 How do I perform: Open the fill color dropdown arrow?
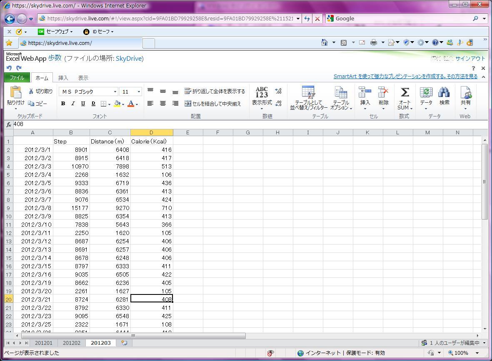click(x=123, y=104)
